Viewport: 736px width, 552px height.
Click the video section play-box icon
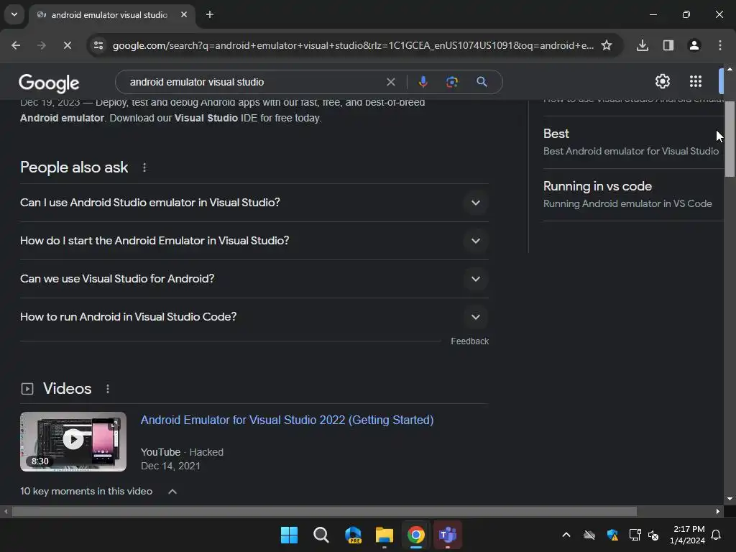click(27, 389)
